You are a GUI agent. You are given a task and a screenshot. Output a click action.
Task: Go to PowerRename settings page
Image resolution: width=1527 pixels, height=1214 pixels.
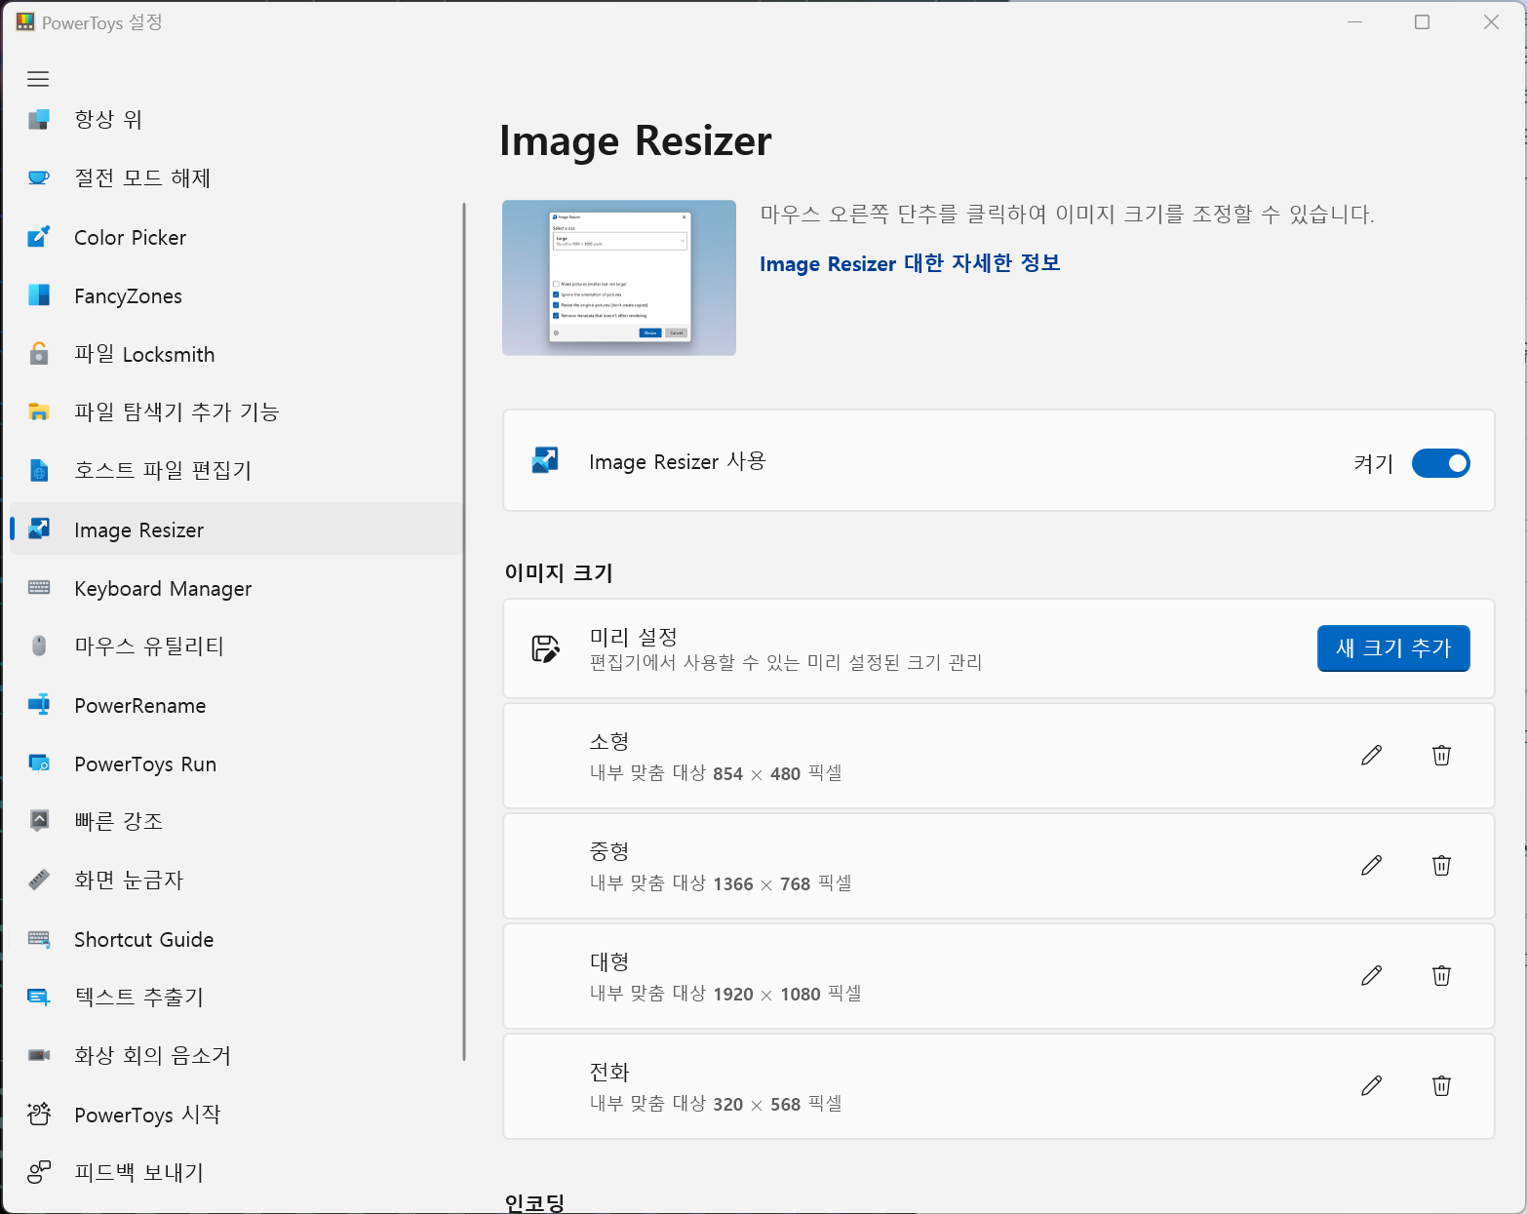(236, 705)
